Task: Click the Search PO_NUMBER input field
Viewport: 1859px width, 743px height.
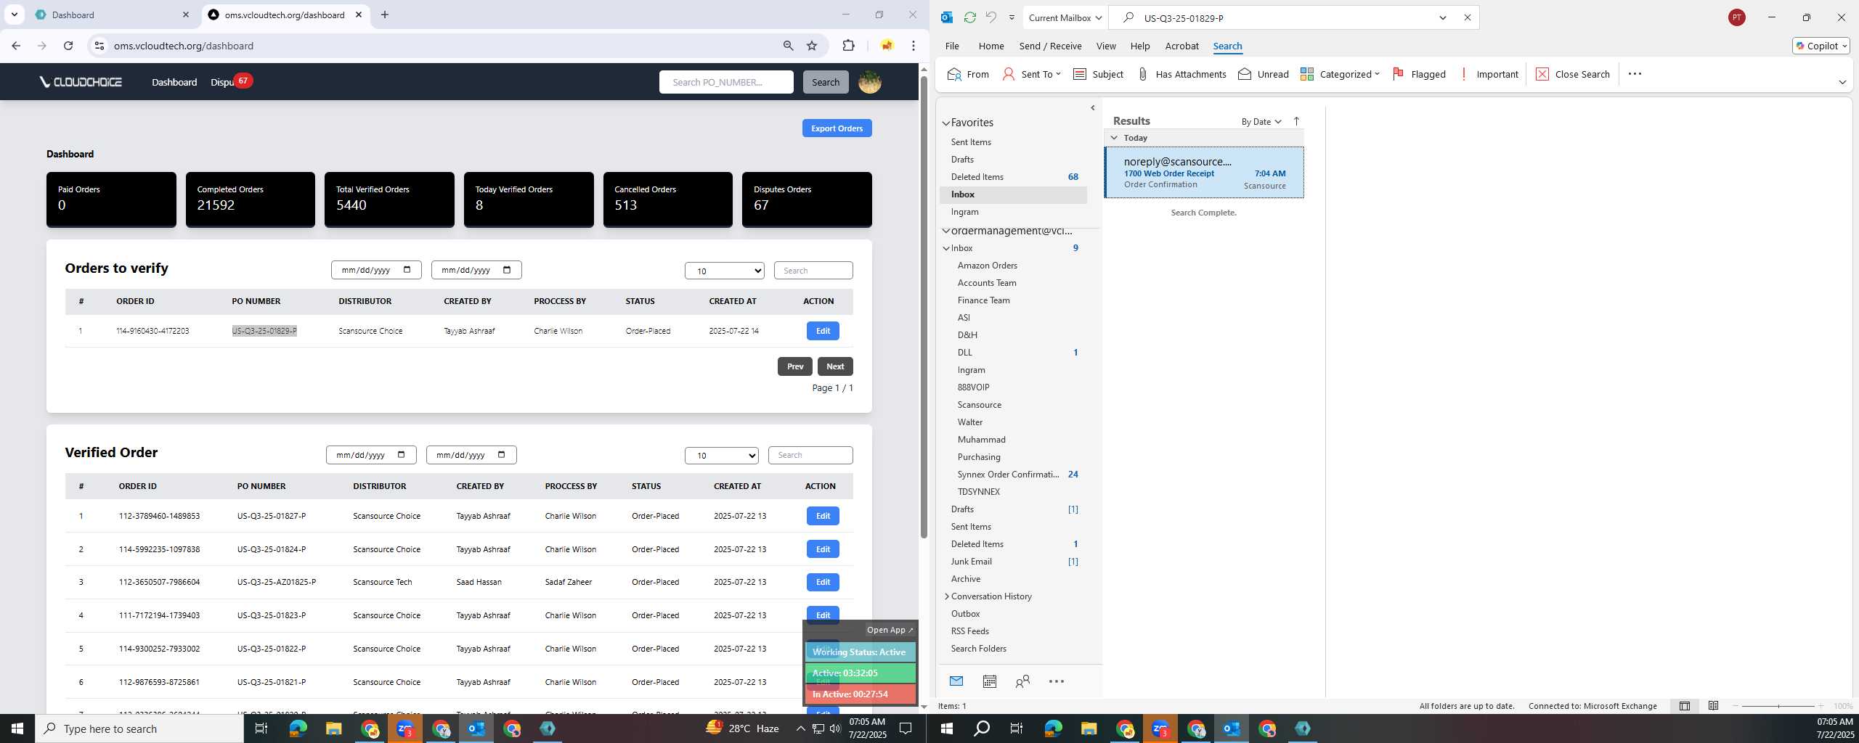Action: (726, 82)
